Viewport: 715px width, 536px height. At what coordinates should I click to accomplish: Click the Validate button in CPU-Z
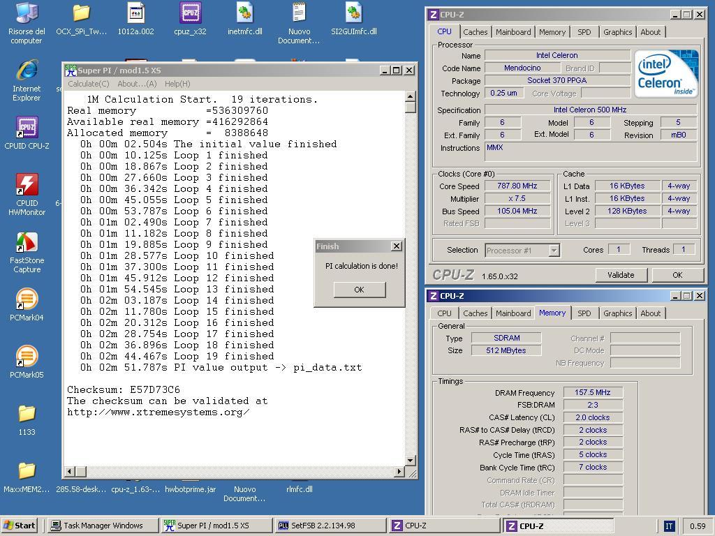(x=621, y=275)
